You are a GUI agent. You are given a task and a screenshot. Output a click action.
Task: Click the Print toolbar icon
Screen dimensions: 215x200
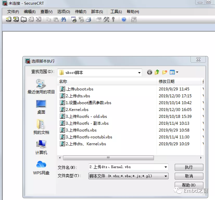88,20
